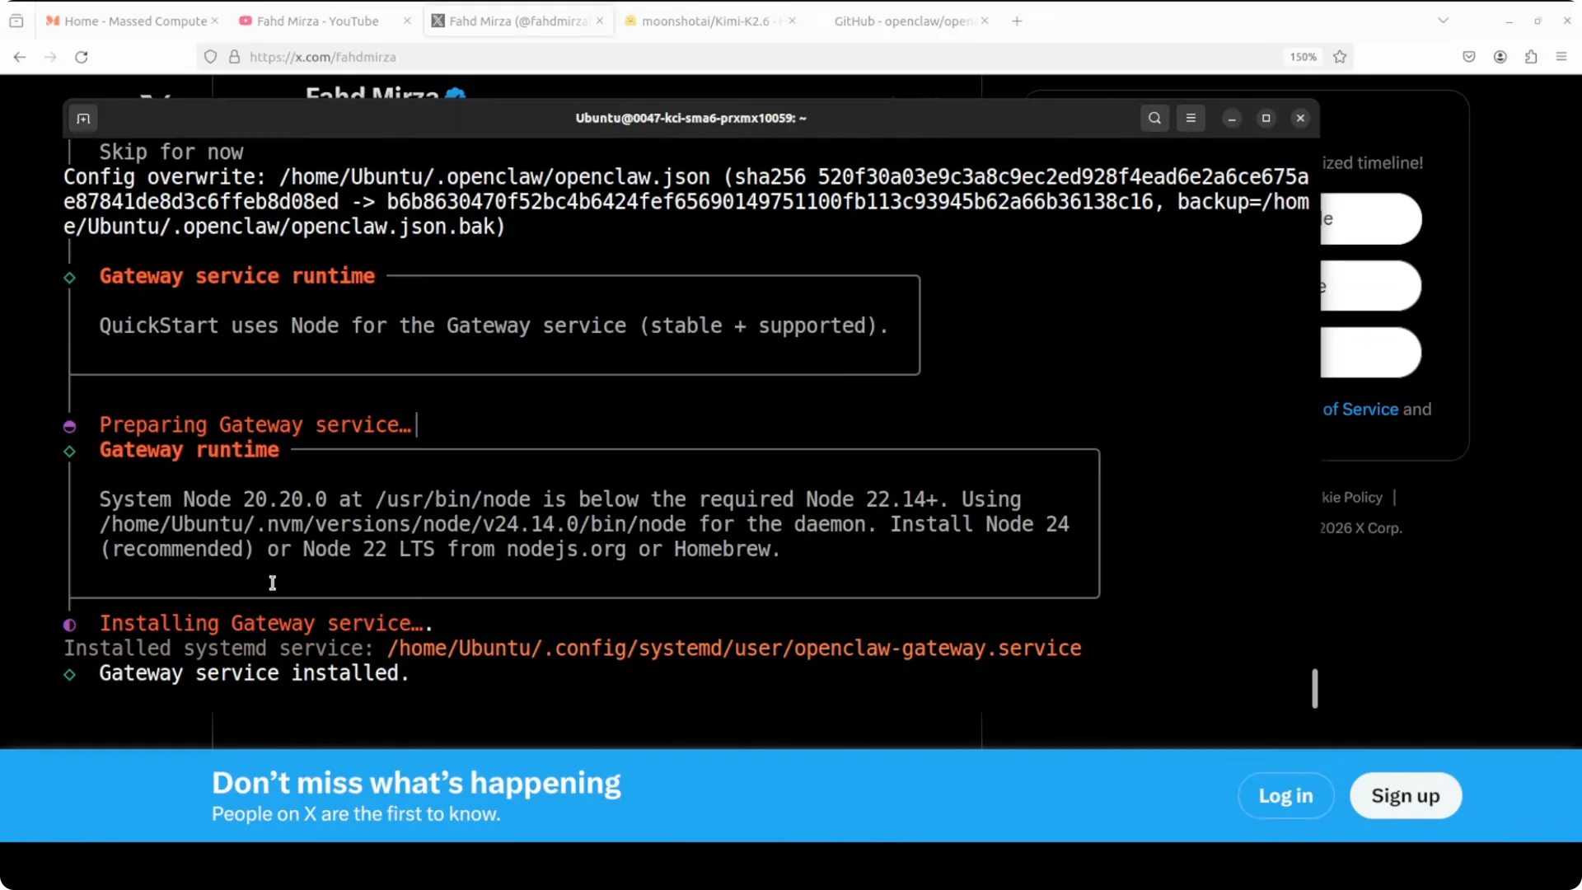This screenshot has height=890, width=1582.
Task: Click the browser back arrow
Action: point(20,57)
